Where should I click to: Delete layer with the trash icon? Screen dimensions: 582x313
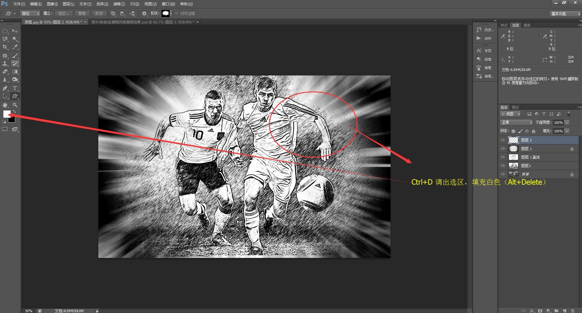[x=573, y=311]
